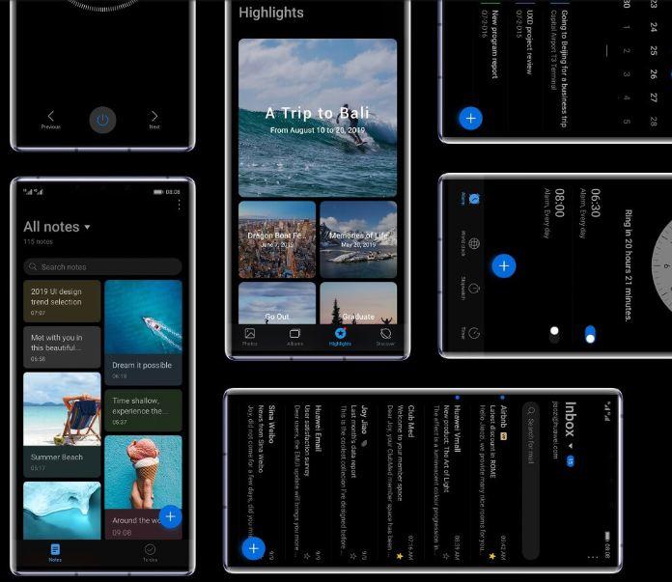Toggle the 06:30 alarm switch

coord(590,334)
